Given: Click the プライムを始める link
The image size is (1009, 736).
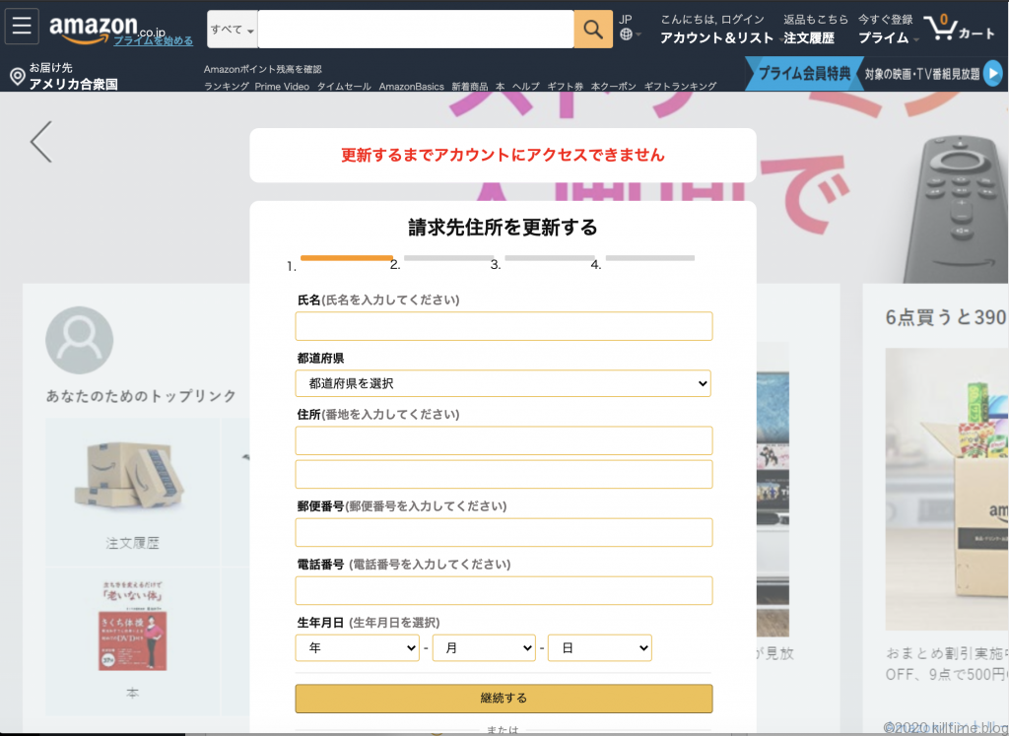Looking at the screenshot, I should 153,41.
